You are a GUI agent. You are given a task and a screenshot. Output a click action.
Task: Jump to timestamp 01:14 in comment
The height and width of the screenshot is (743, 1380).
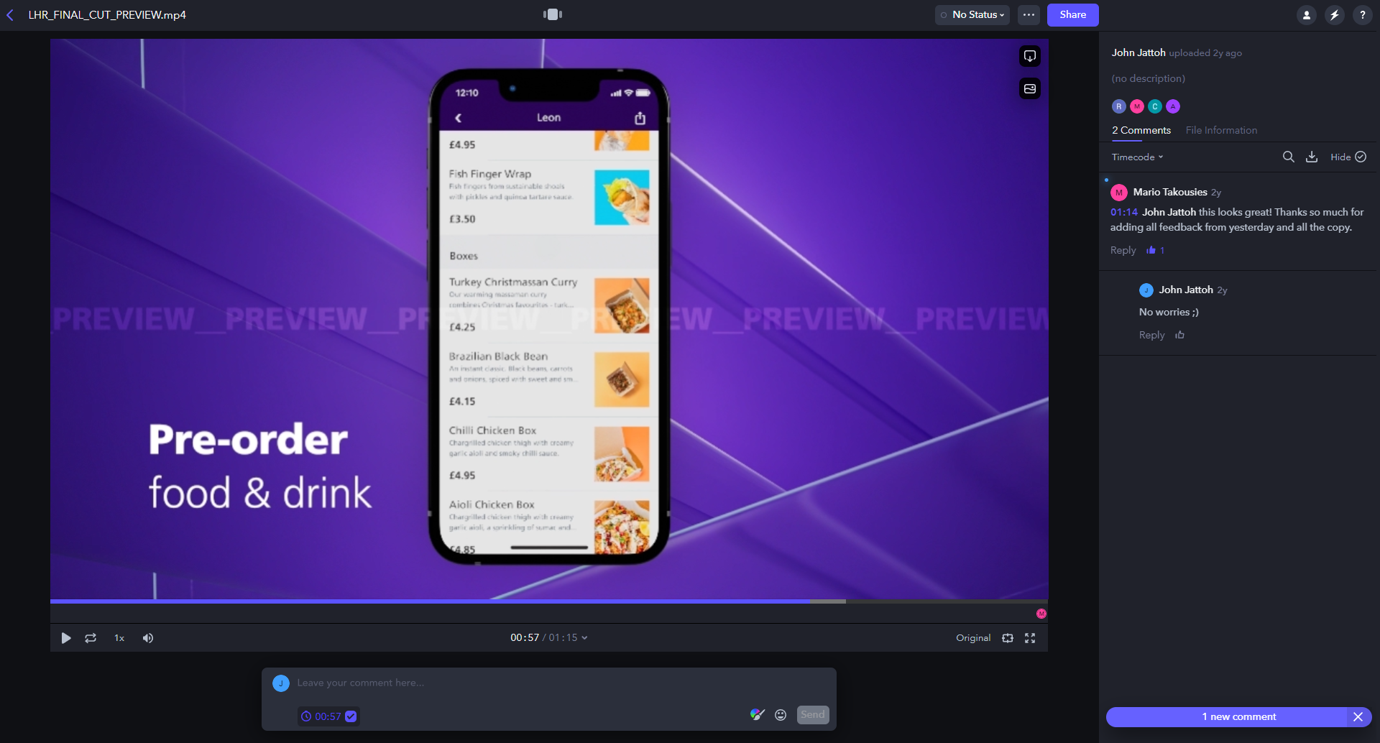1123,212
